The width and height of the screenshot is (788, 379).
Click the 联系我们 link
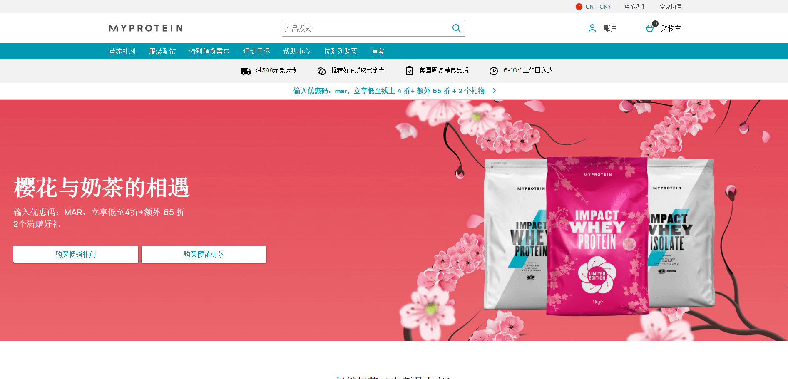[636, 7]
